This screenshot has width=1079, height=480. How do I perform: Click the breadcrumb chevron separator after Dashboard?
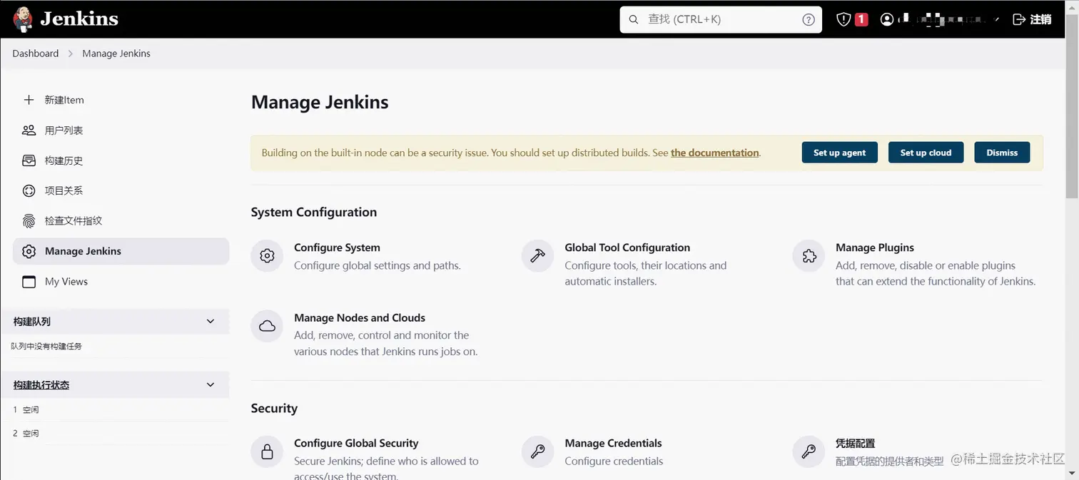[71, 53]
